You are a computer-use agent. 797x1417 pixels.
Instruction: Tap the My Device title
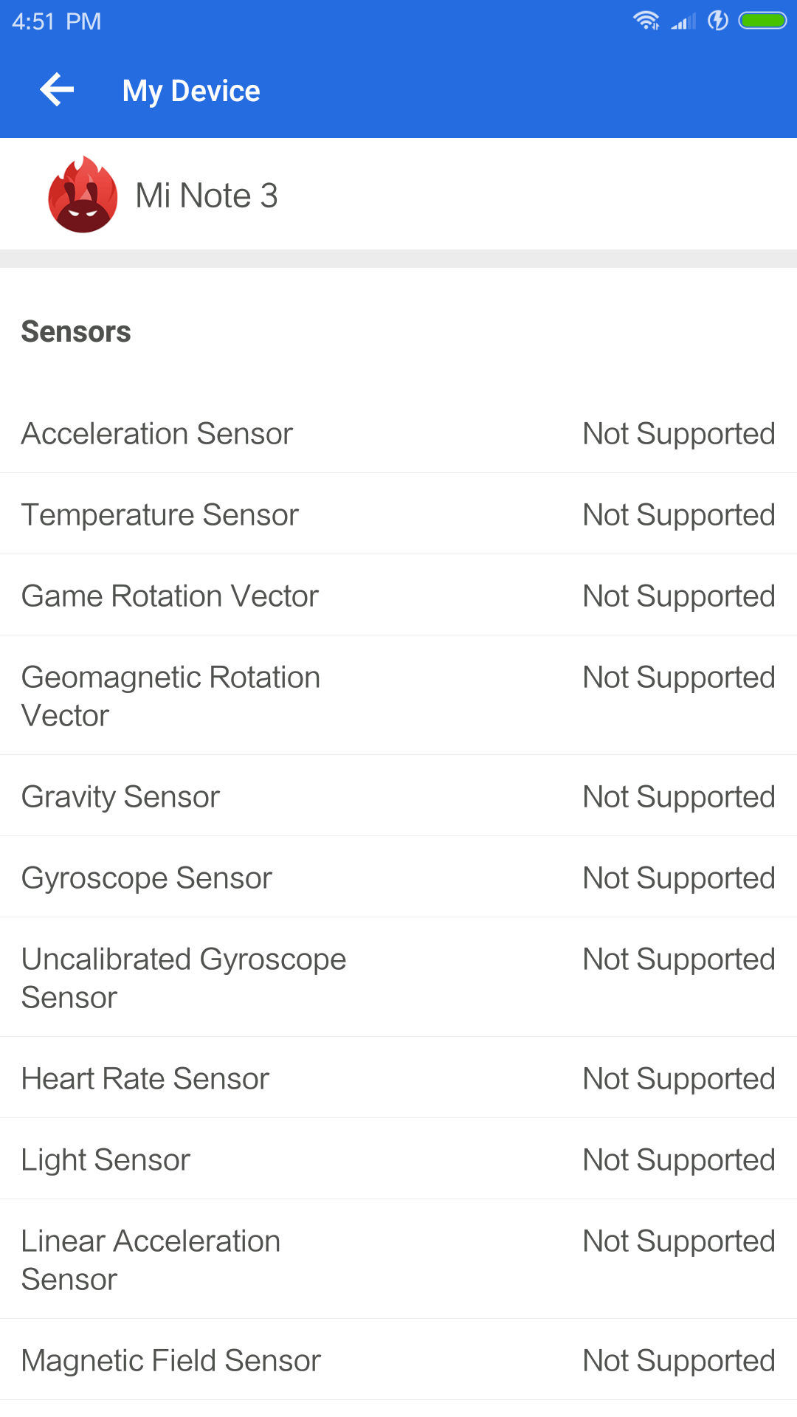pyautogui.click(x=191, y=91)
